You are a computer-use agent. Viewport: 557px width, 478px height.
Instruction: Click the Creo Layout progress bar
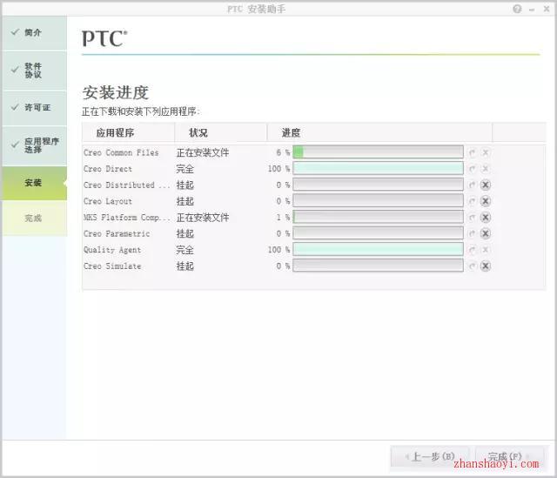click(x=378, y=201)
